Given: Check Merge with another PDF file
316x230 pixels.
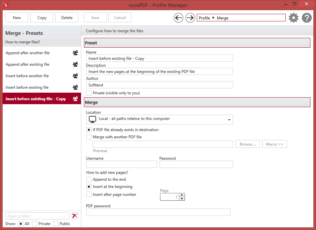Looking at the screenshot, I should pyautogui.click(x=89, y=137).
